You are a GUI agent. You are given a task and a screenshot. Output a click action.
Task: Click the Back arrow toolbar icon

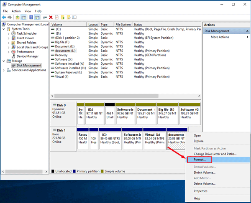pos(4,17)
